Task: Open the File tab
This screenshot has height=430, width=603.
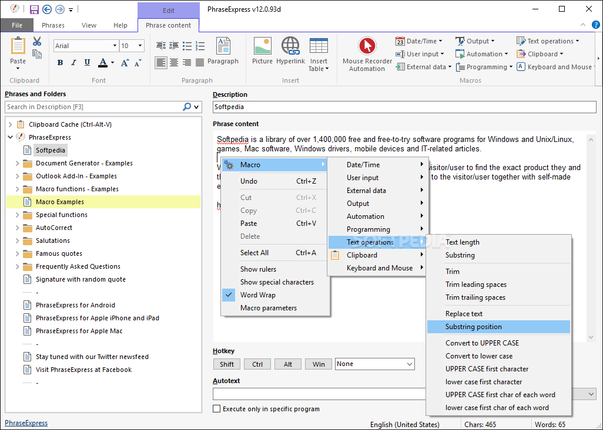Action: click(x=17, y=25)
